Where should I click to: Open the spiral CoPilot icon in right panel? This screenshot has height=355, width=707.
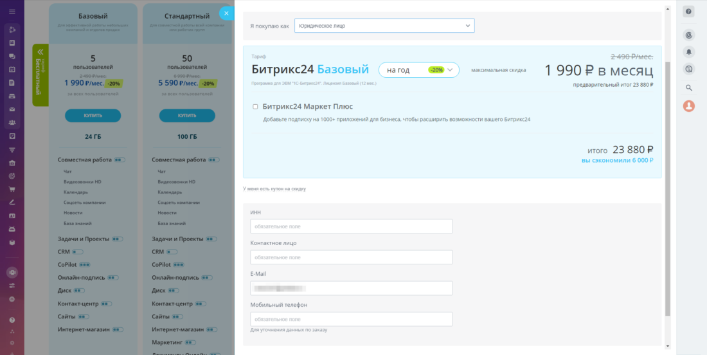click(x=688, y=35)
